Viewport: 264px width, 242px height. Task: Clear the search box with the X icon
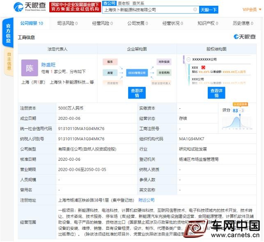tap(195, 9)
